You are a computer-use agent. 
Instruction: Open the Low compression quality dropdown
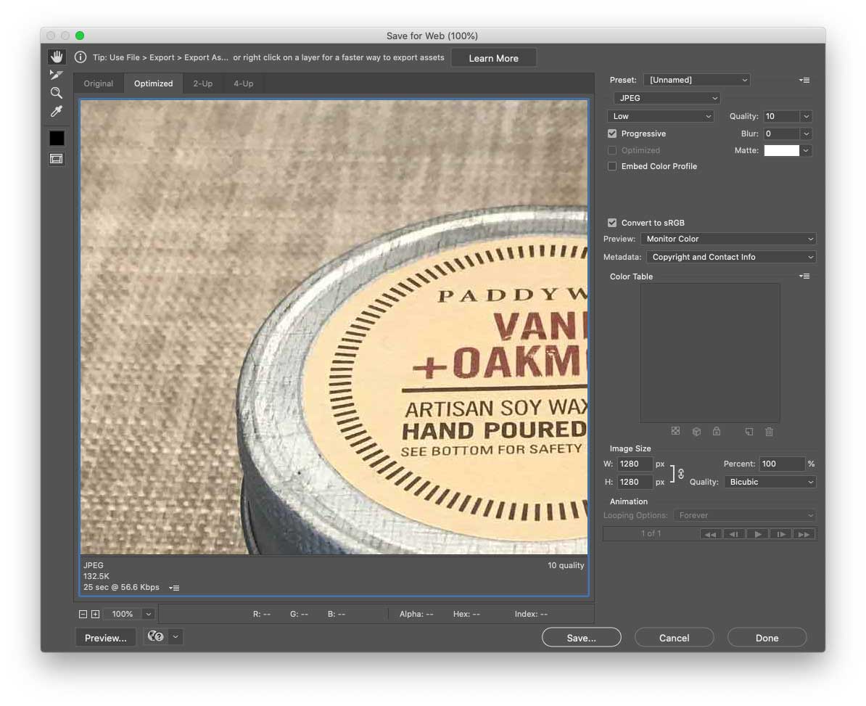661,116
